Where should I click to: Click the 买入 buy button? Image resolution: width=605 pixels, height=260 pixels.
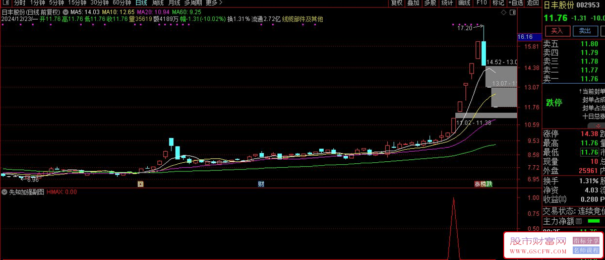point(557,31)
